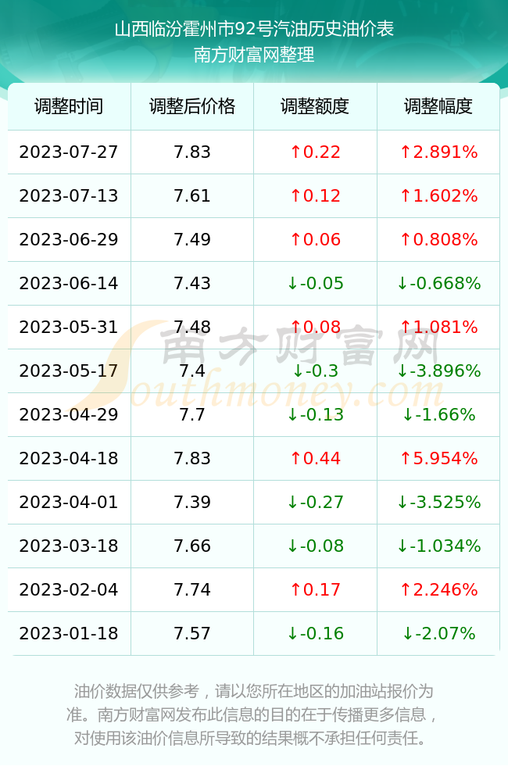Click the ↓-0.27 adjustment for 2023-04-01
This screenshot has height=766, width=508.
click(315, 502)
